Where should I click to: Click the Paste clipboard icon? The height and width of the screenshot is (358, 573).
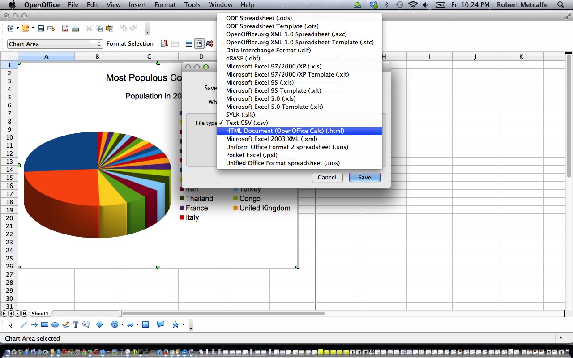(x=110, y=28)
